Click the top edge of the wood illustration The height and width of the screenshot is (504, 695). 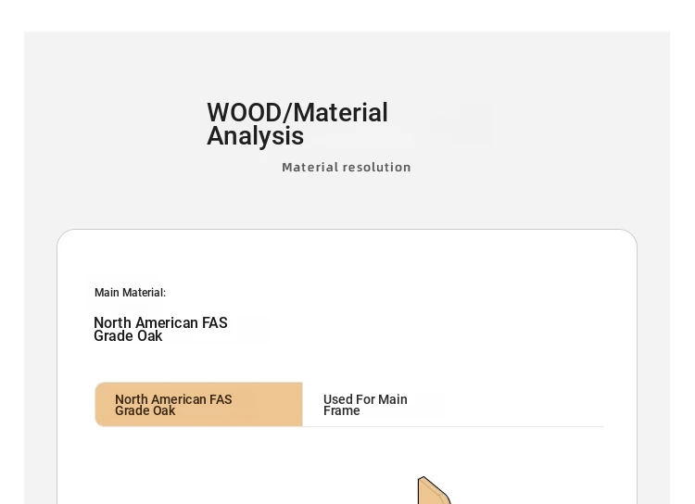423,477
